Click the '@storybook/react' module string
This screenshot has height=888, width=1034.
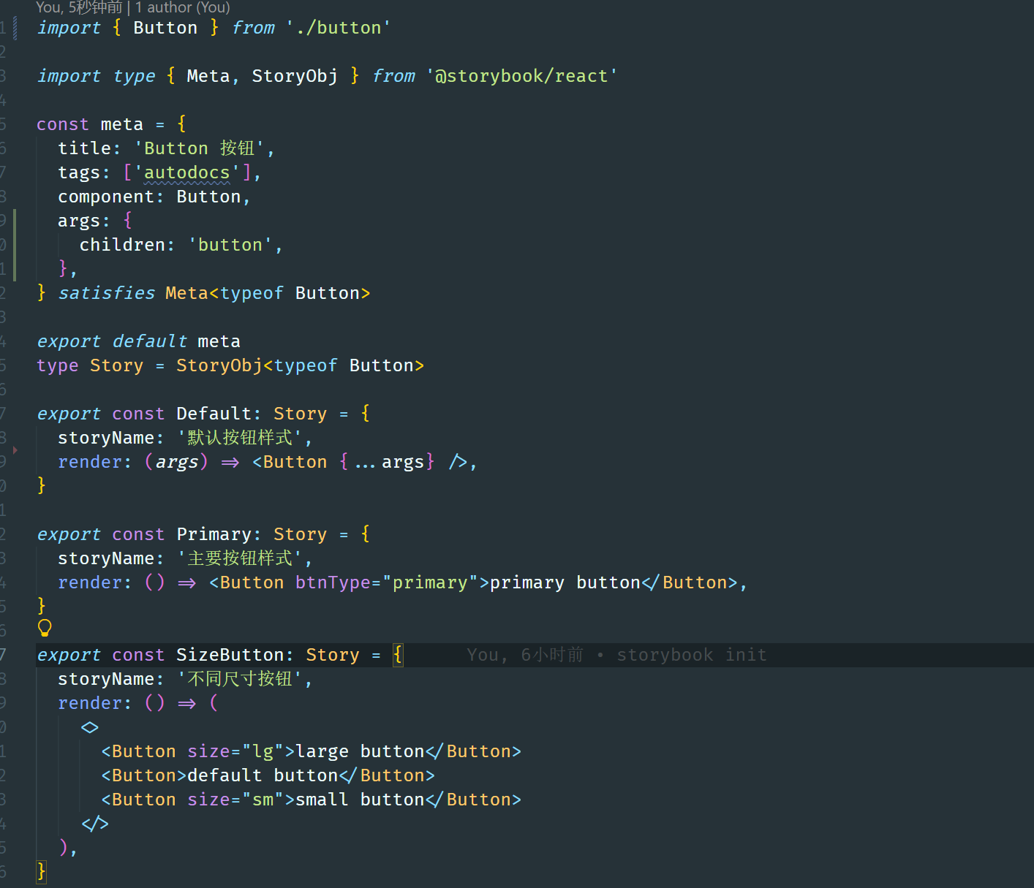click(522, 76)
